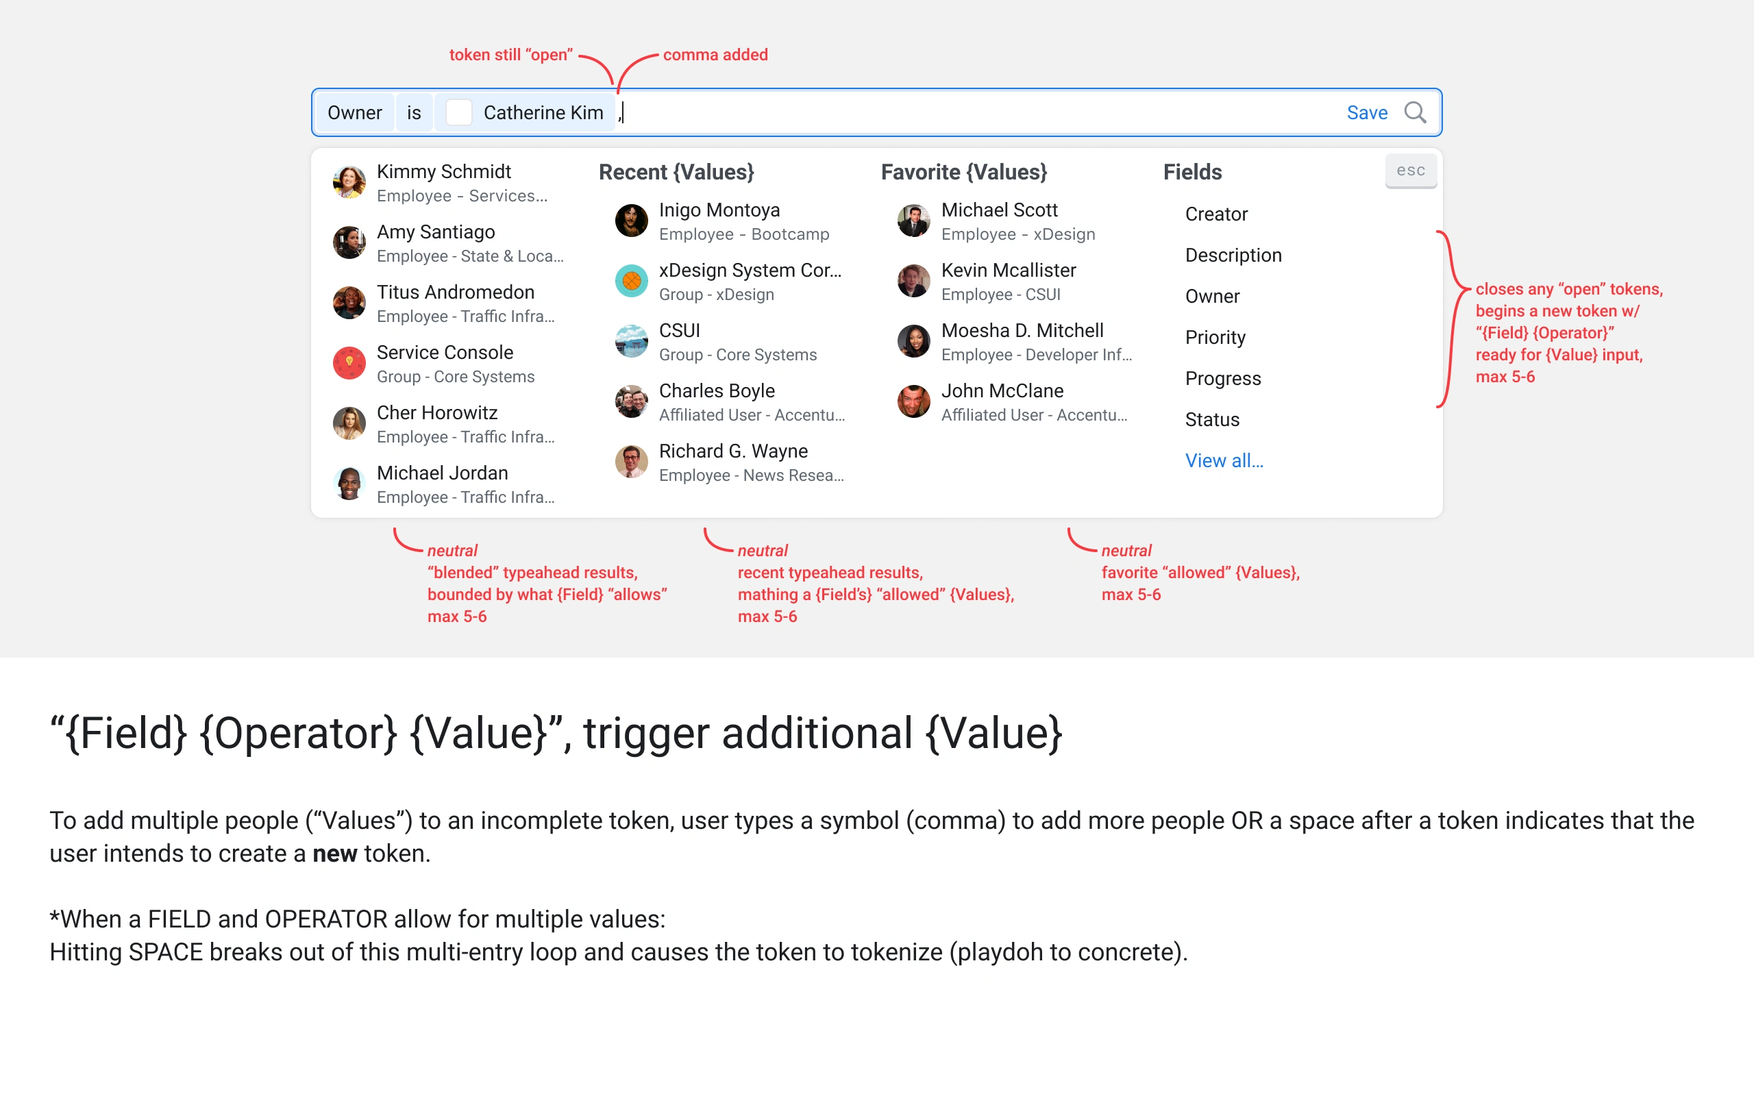Choose xDesign System Core basketball icon
Screen dimensions: 1754x1096
point(631,282)
